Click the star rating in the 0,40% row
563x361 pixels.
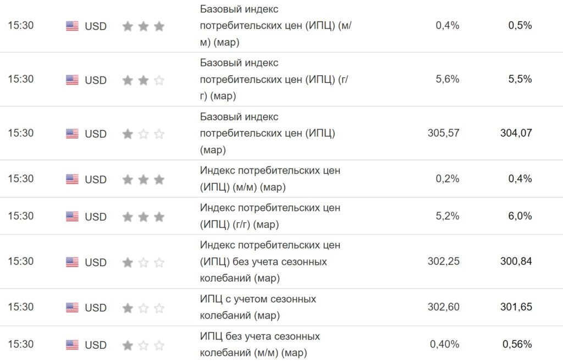click(x=143, y=345)
